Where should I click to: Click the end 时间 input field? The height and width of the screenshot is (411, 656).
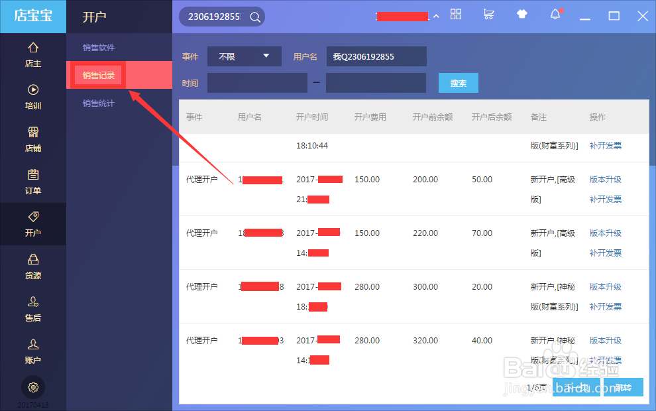376,83
